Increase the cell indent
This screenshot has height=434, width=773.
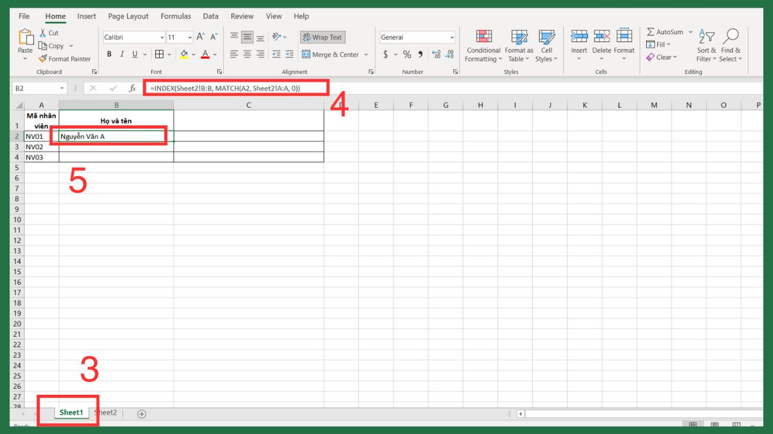coord(289,55)
